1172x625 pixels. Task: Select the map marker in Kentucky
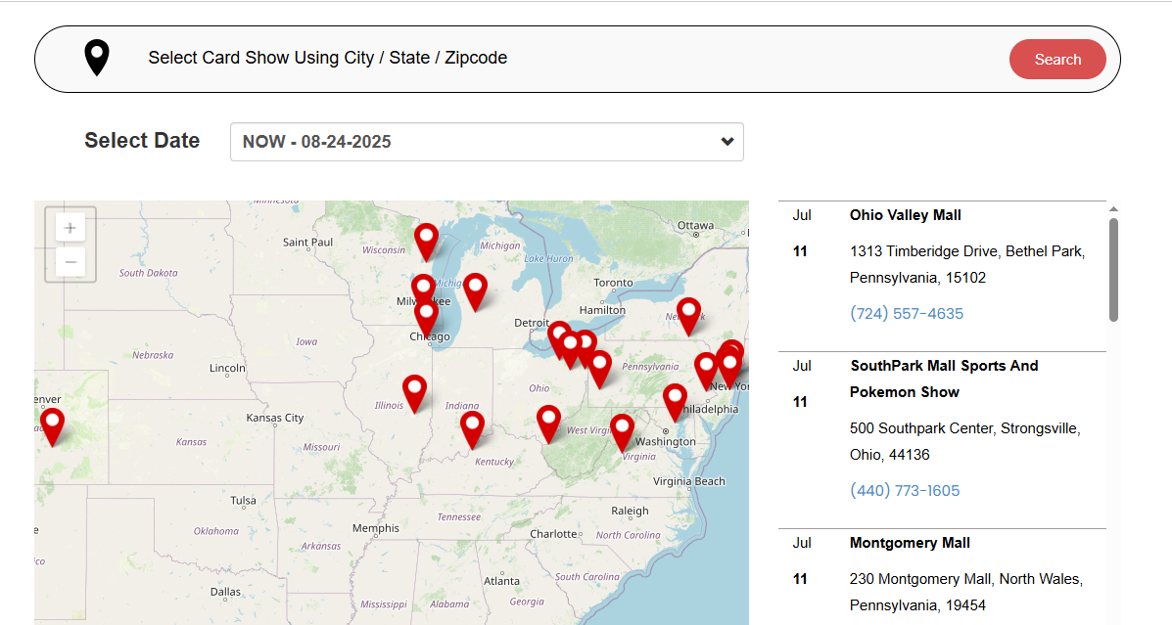(x=473, y=427)
